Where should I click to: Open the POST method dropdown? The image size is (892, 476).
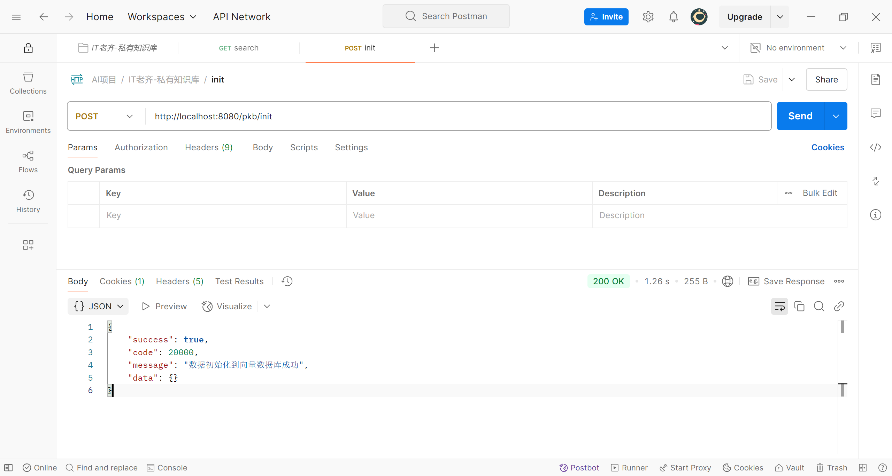point(105,116)
